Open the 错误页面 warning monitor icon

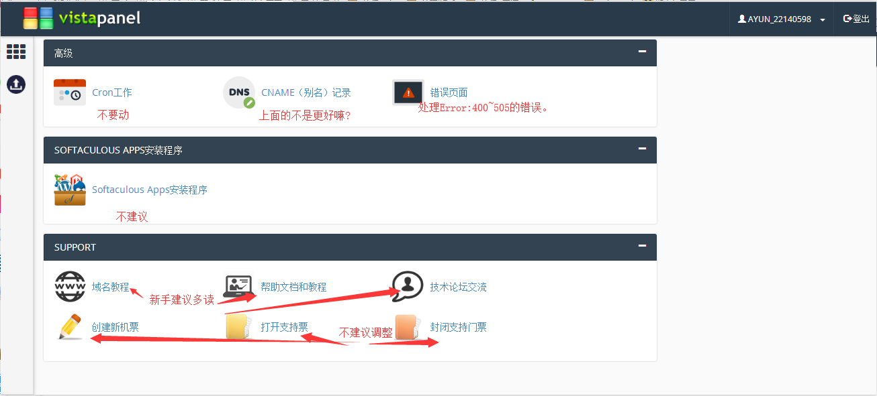[x=408, y=92]
